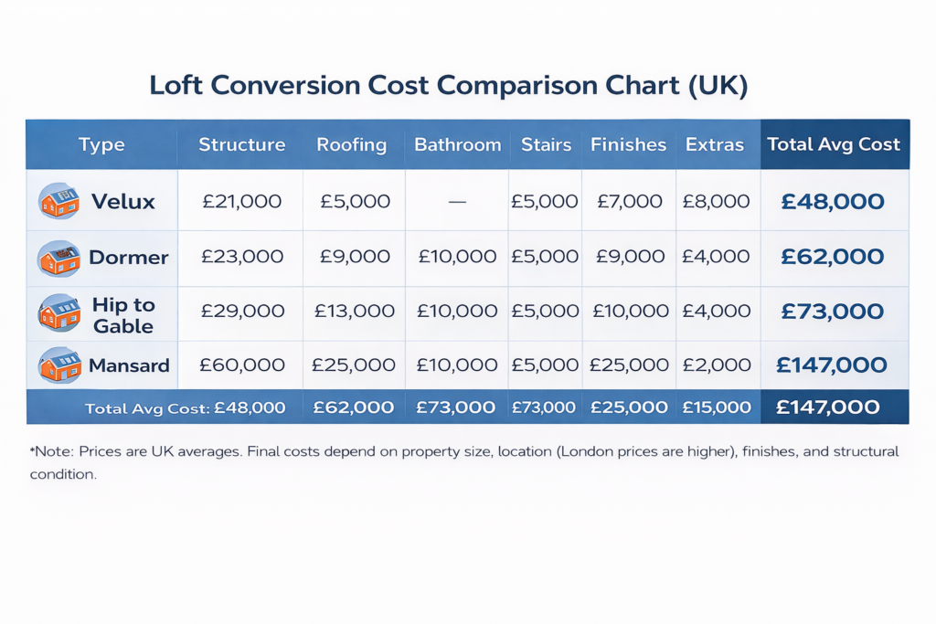Click the footnote about UK averages

click(463, 462)
